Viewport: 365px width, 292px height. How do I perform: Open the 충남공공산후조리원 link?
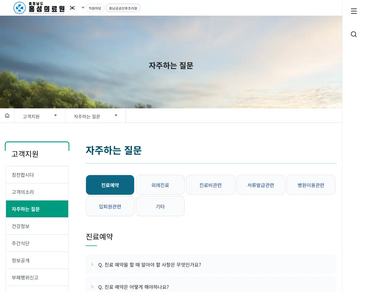[x=123, y=8]
